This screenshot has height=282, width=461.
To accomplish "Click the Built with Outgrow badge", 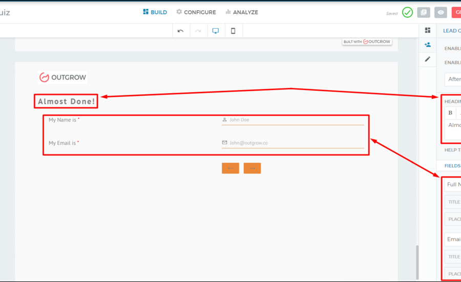I will click(367, 41).
